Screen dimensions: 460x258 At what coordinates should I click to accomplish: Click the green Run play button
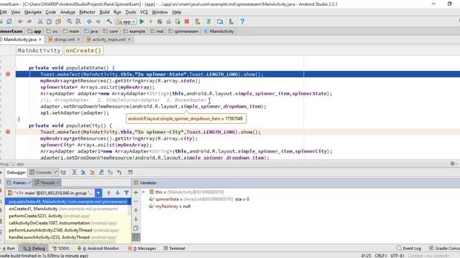pos(142,21)
